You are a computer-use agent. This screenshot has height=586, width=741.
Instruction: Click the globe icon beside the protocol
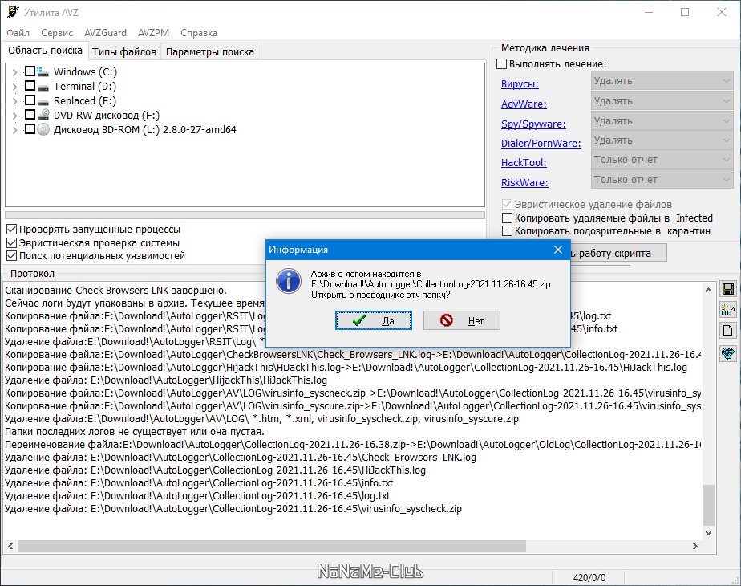728,353
